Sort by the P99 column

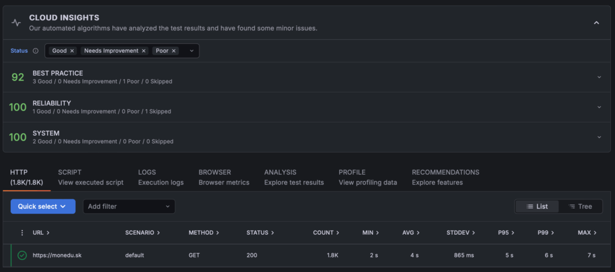[x=546, y=233]
